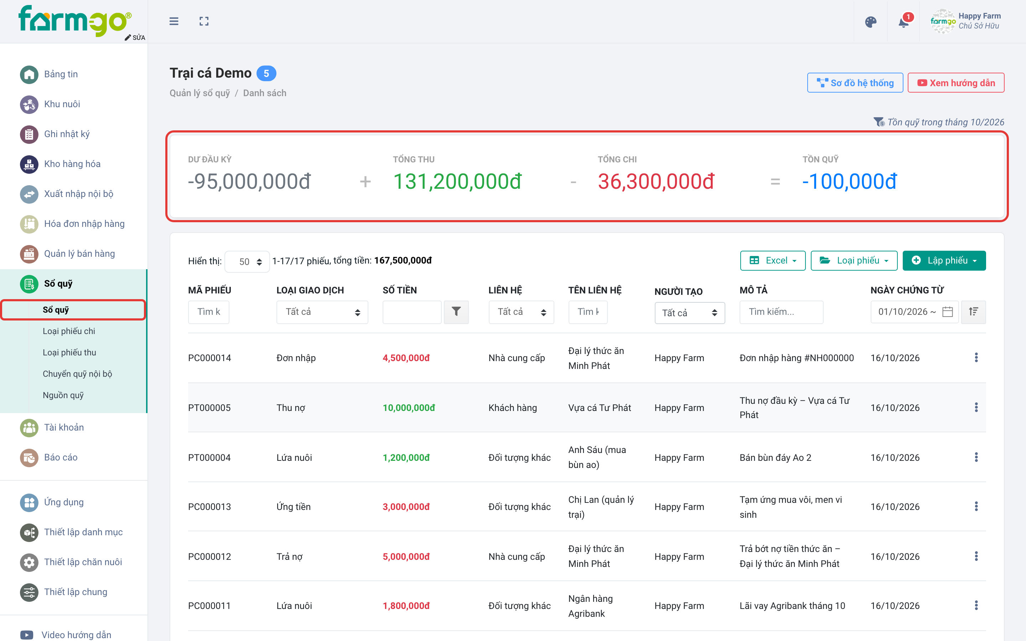The height and width of the screenshot is (641, 1026).
Task: Enter fullscreen mode with the expand icon
Action: click(x=204, y=21)
